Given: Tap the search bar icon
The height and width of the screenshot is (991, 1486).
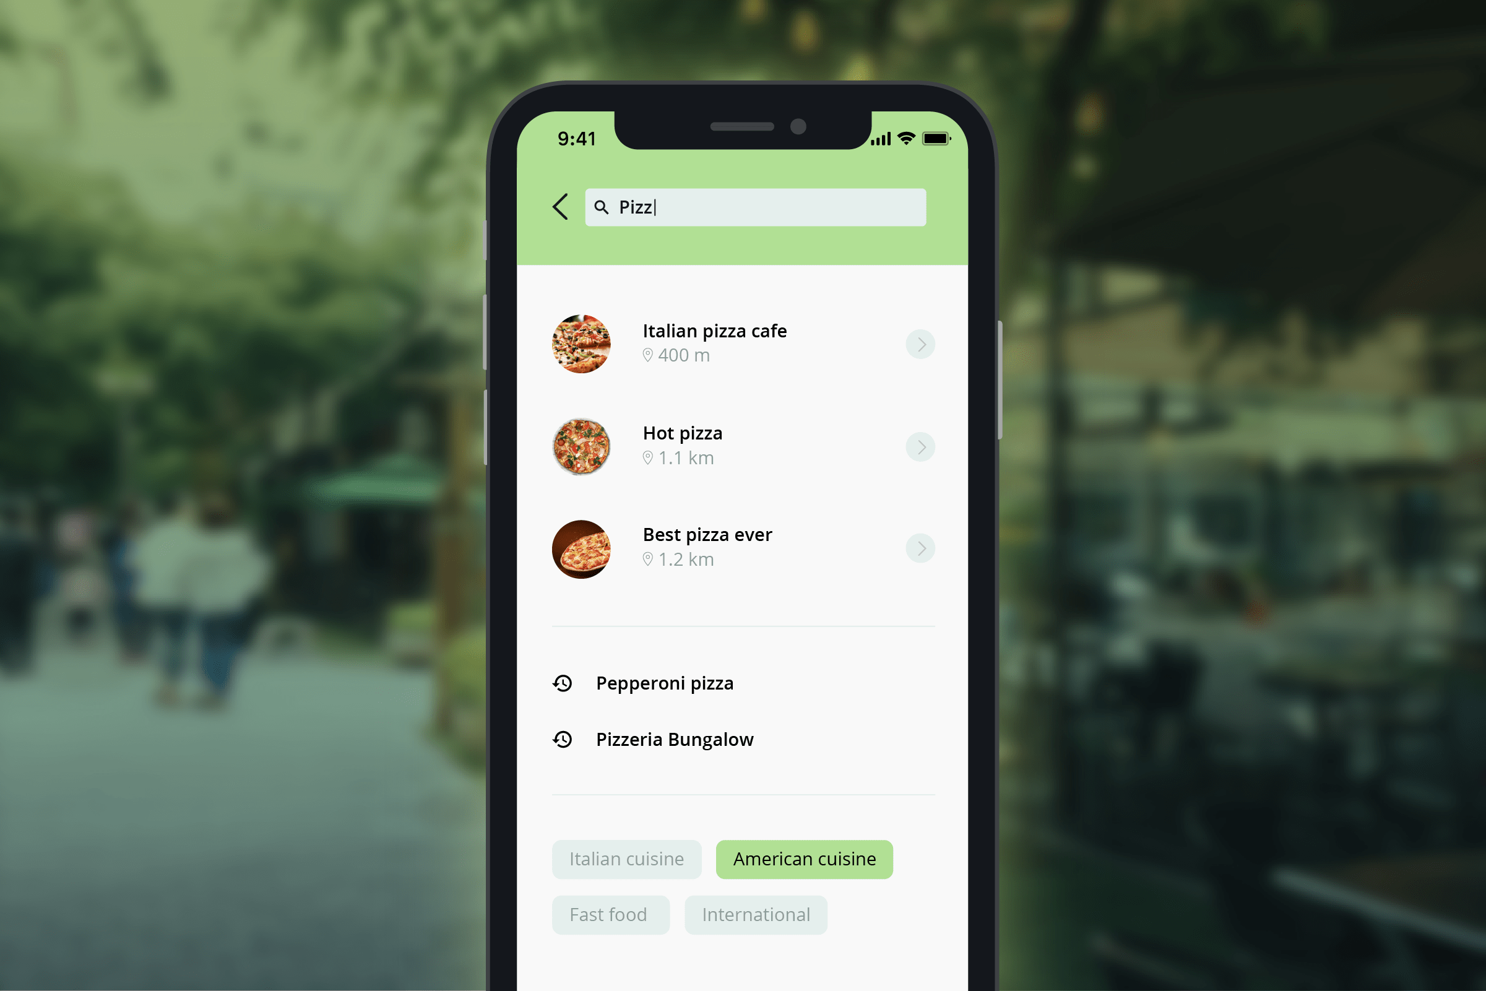Looking at the screenshot, I should (606, 206).
